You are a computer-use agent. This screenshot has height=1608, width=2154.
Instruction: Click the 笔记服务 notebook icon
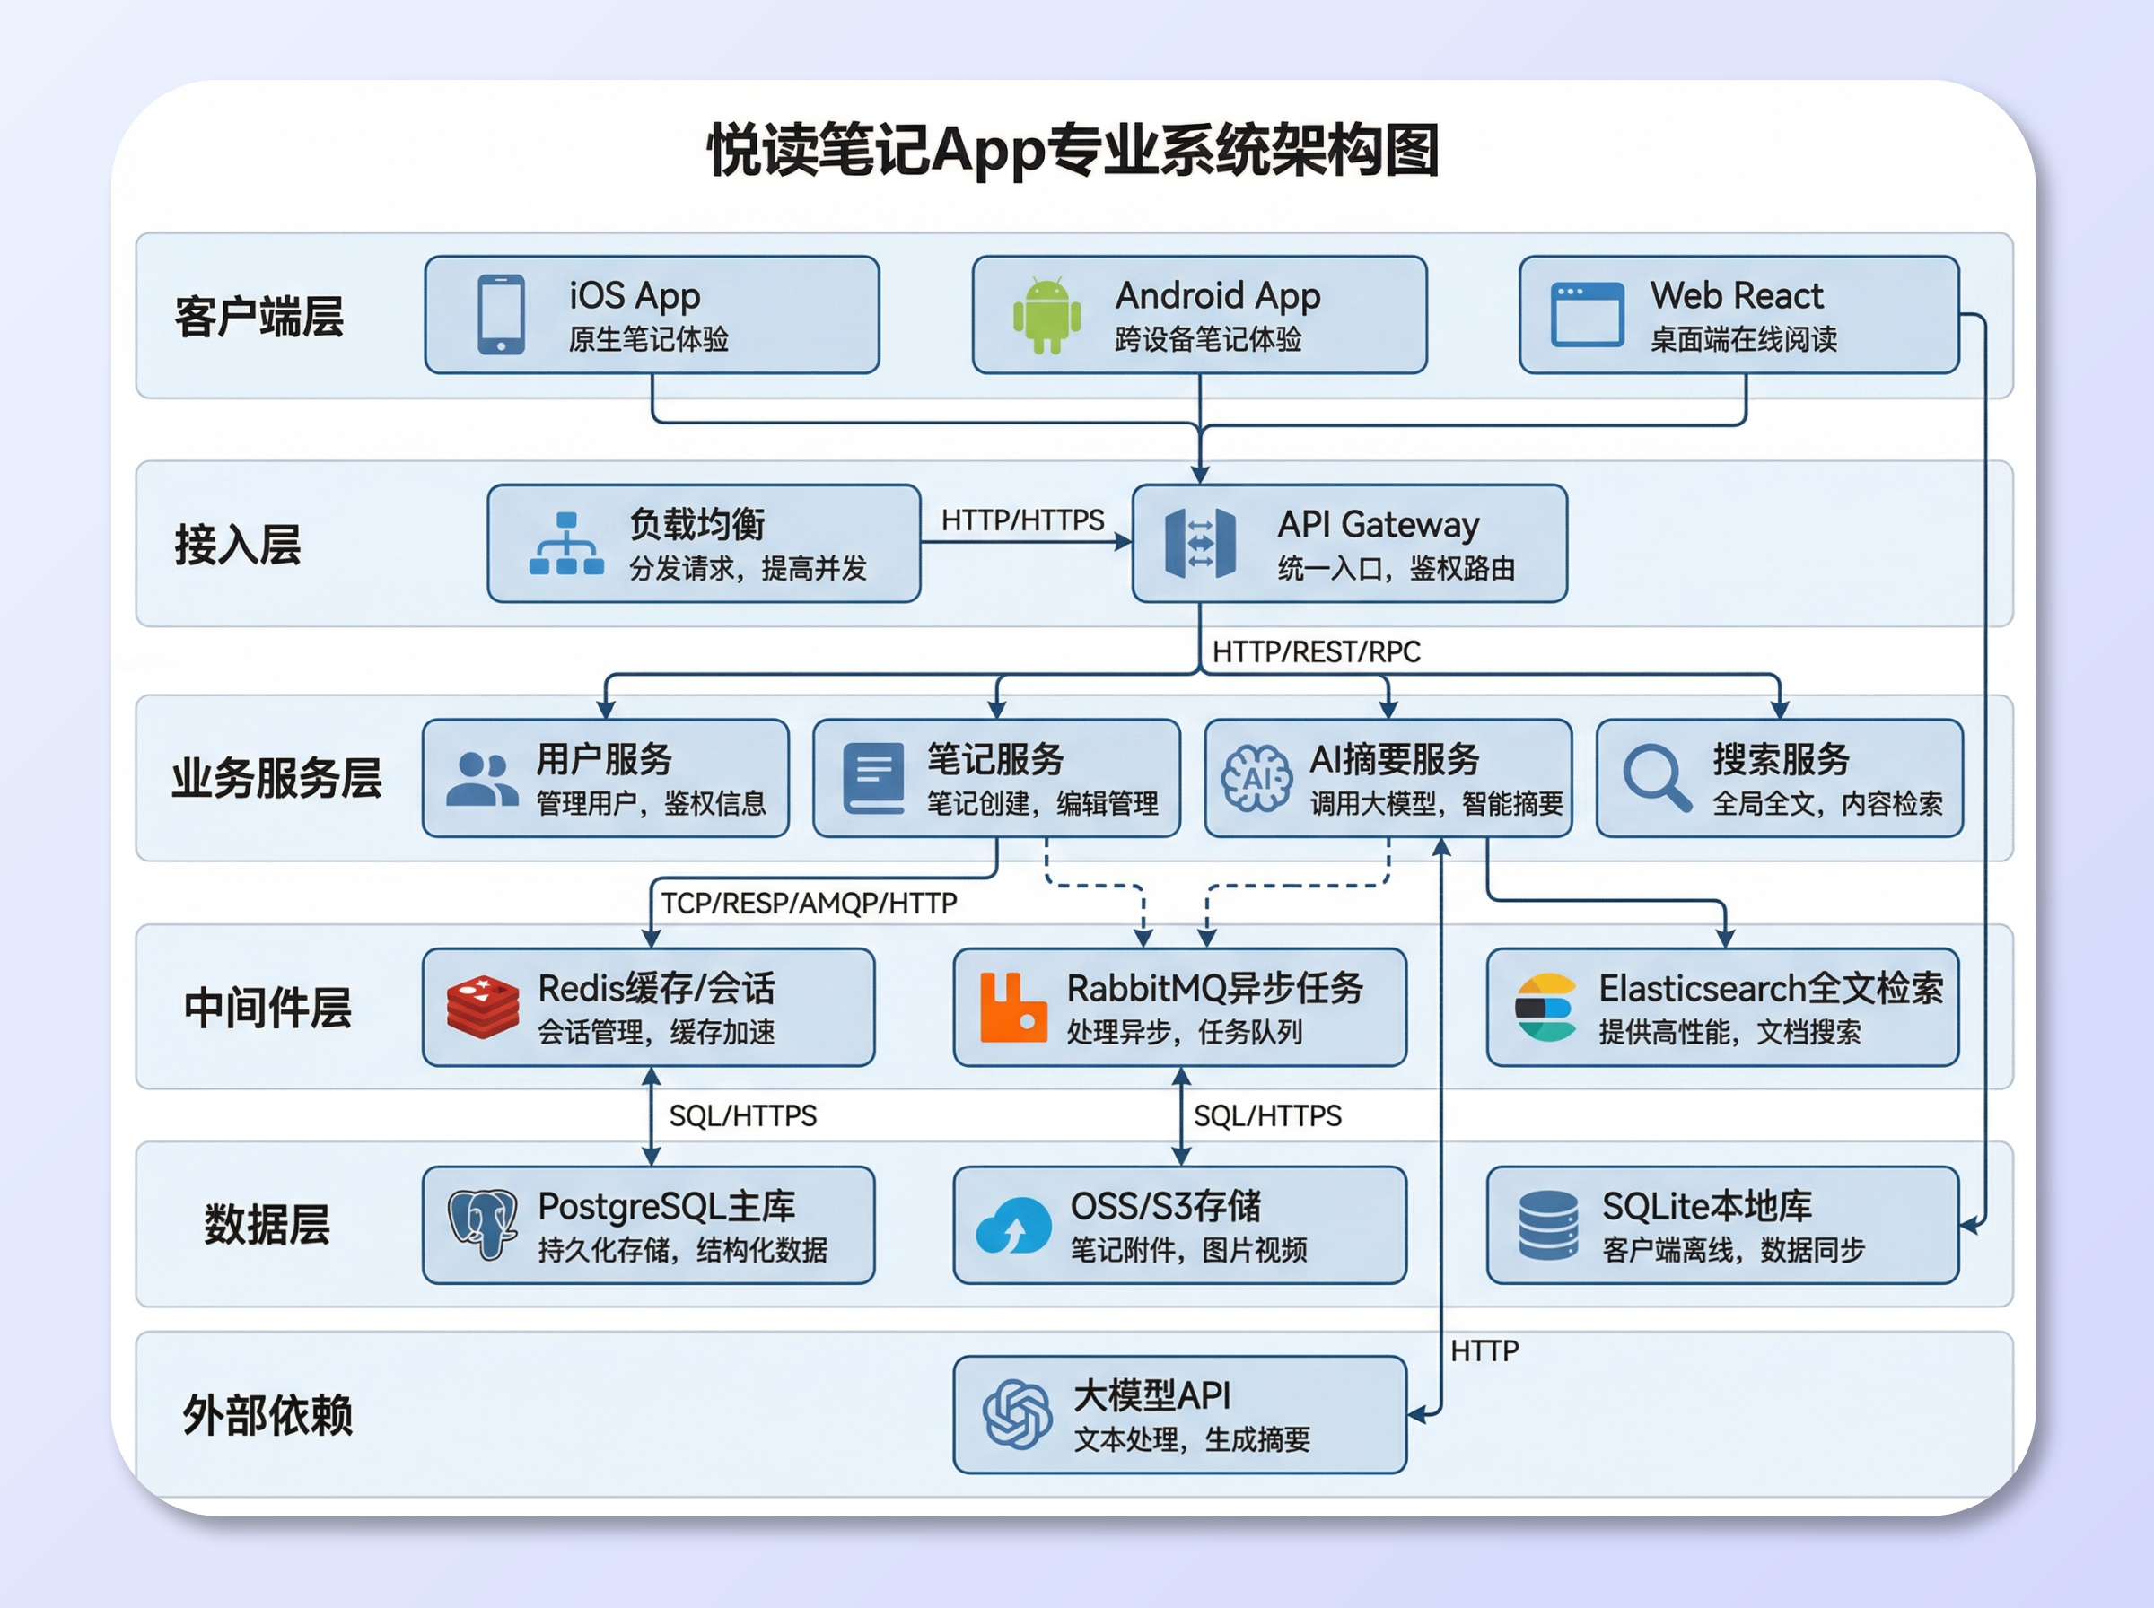[x=873, y=778]
